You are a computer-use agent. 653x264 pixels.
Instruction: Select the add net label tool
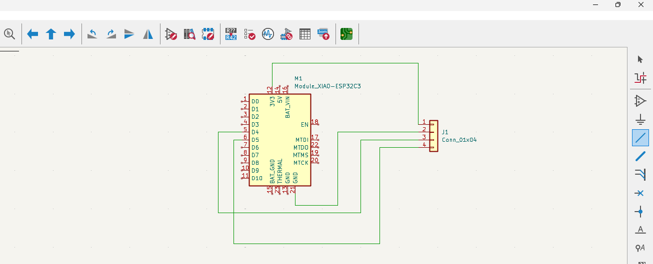point(640,230)
